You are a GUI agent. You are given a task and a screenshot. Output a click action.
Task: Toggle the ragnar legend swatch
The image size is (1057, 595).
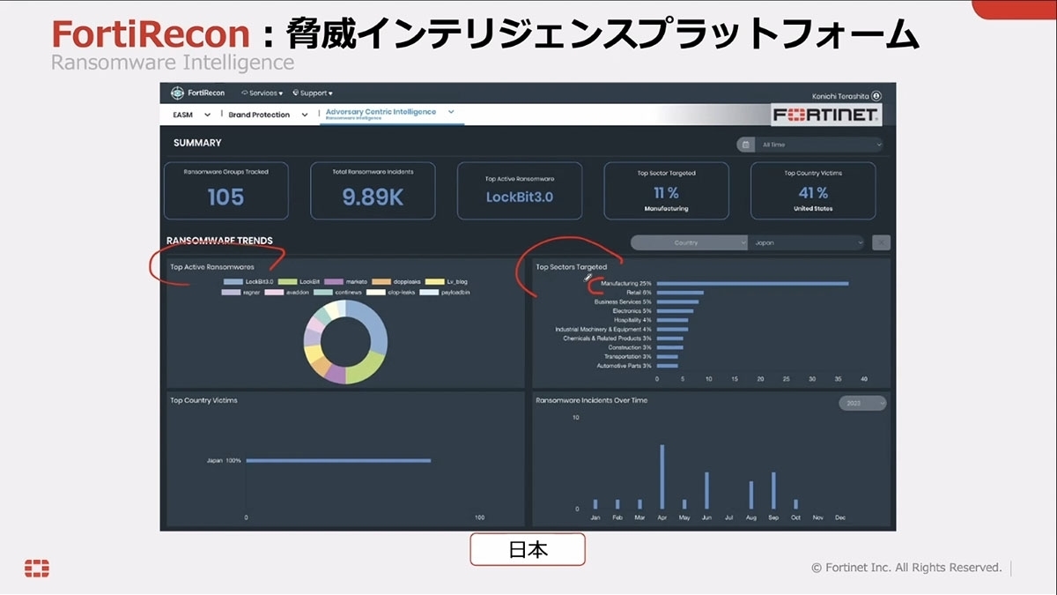click(x=231, y=292)
